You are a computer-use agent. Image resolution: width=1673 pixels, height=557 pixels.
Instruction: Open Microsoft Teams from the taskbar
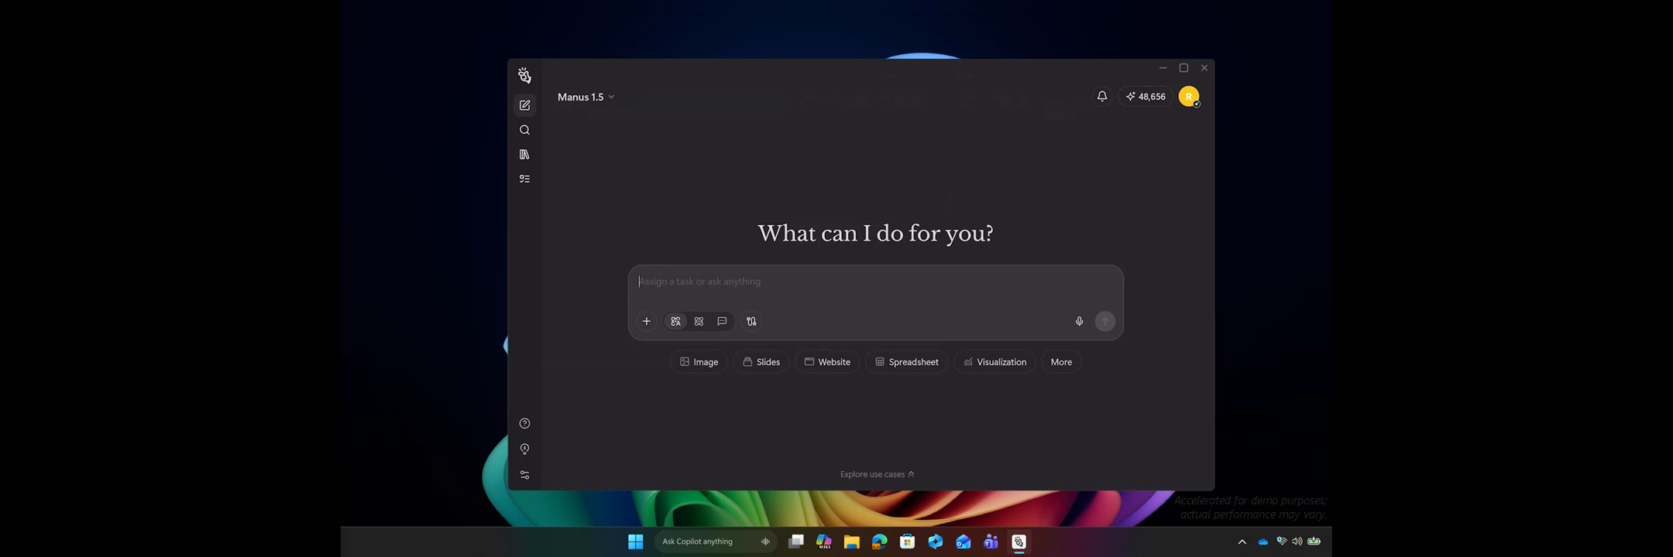991,542
